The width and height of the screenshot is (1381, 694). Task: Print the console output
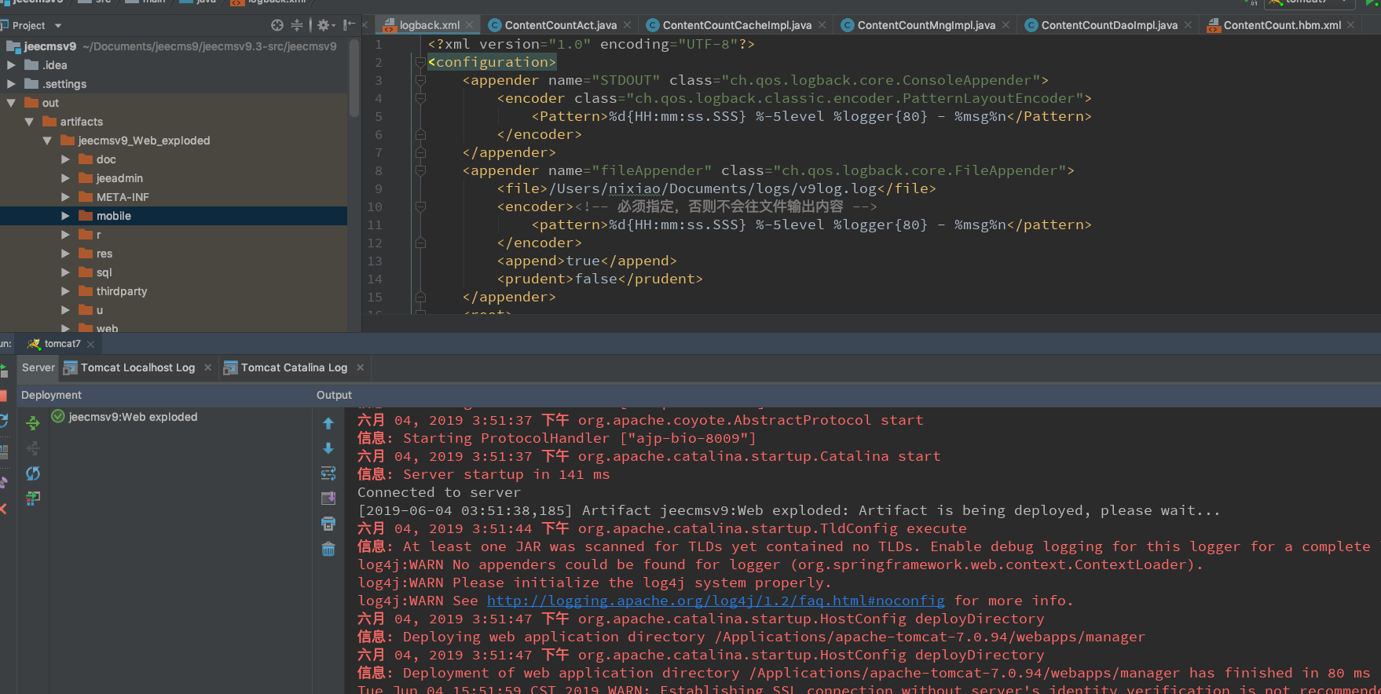(328, 524)
